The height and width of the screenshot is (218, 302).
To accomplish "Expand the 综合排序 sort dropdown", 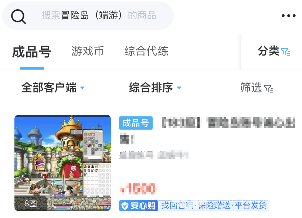I will [155, 88].
